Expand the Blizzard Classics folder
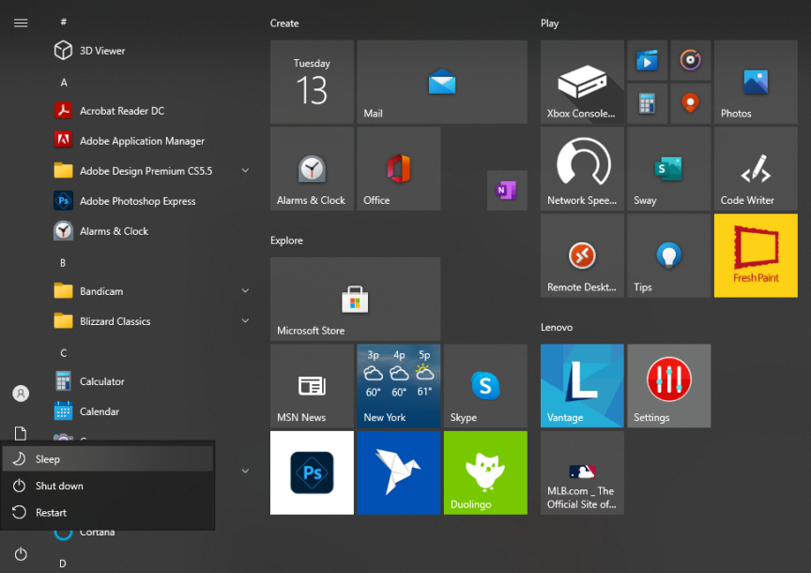 pos(245,321)
